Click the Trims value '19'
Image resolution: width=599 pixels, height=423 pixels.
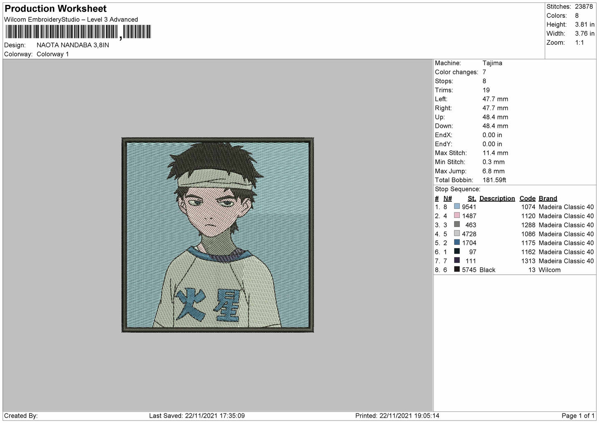point(486,90)
